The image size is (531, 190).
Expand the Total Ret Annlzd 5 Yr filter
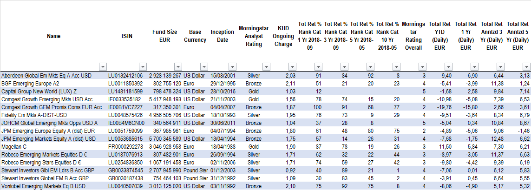click(526, 66)
